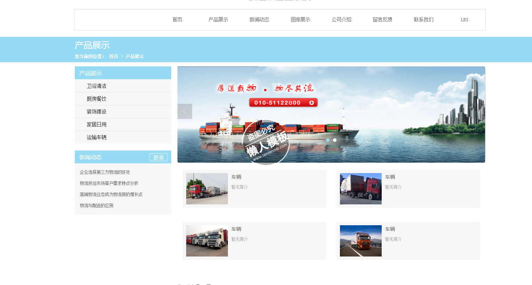Open the 图库展示 menu item

(300, 20)
